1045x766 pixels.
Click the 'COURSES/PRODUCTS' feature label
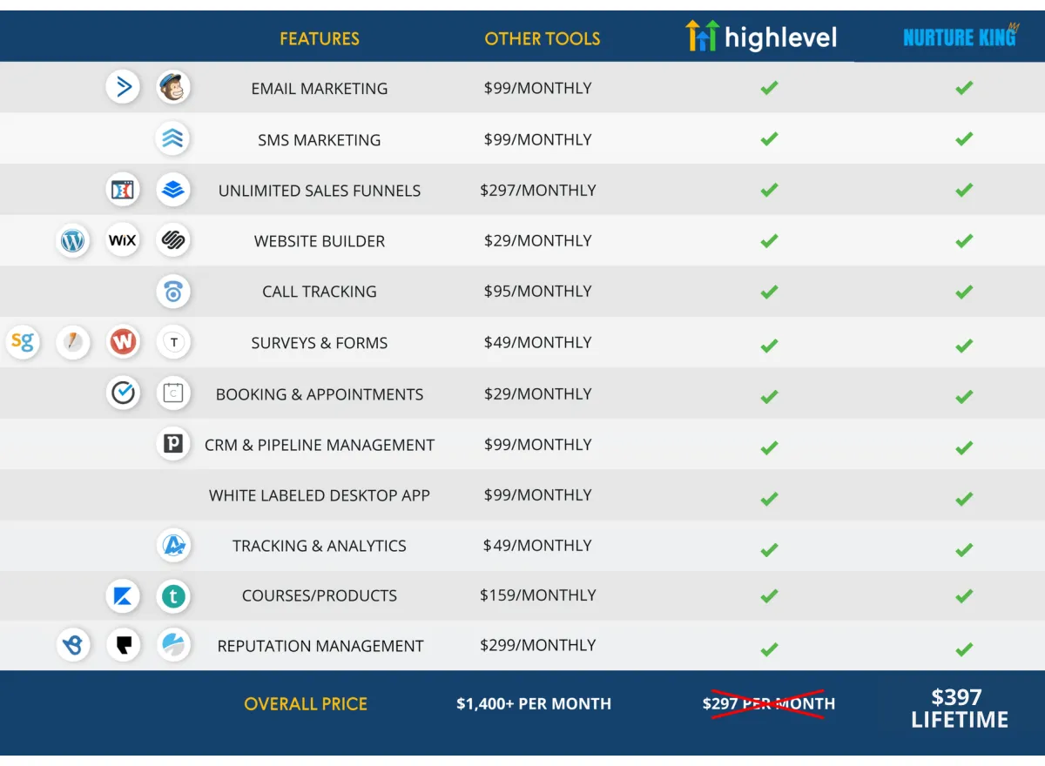(x=320, y=596)
